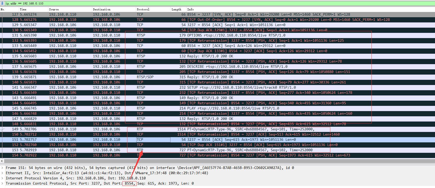Select packet 142 retransmission Len=178 row

pos(217,93)
